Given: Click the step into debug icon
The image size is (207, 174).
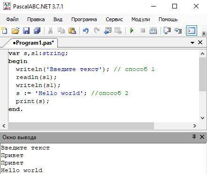Looking at the screenshot, I should click(x=178, y=31).
